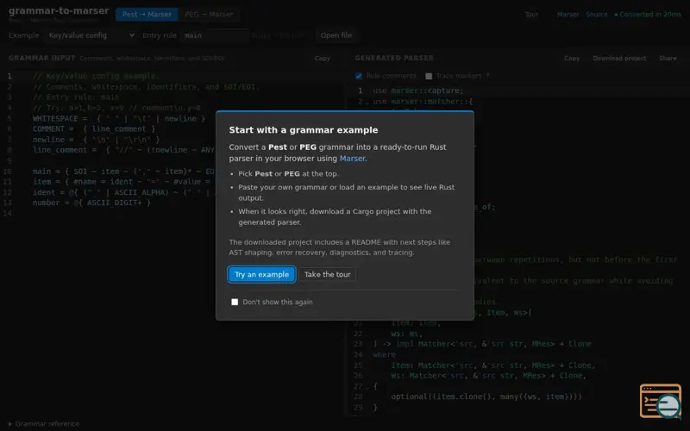
Task: Click the number rule on line 13
Action: coord(91,203)
